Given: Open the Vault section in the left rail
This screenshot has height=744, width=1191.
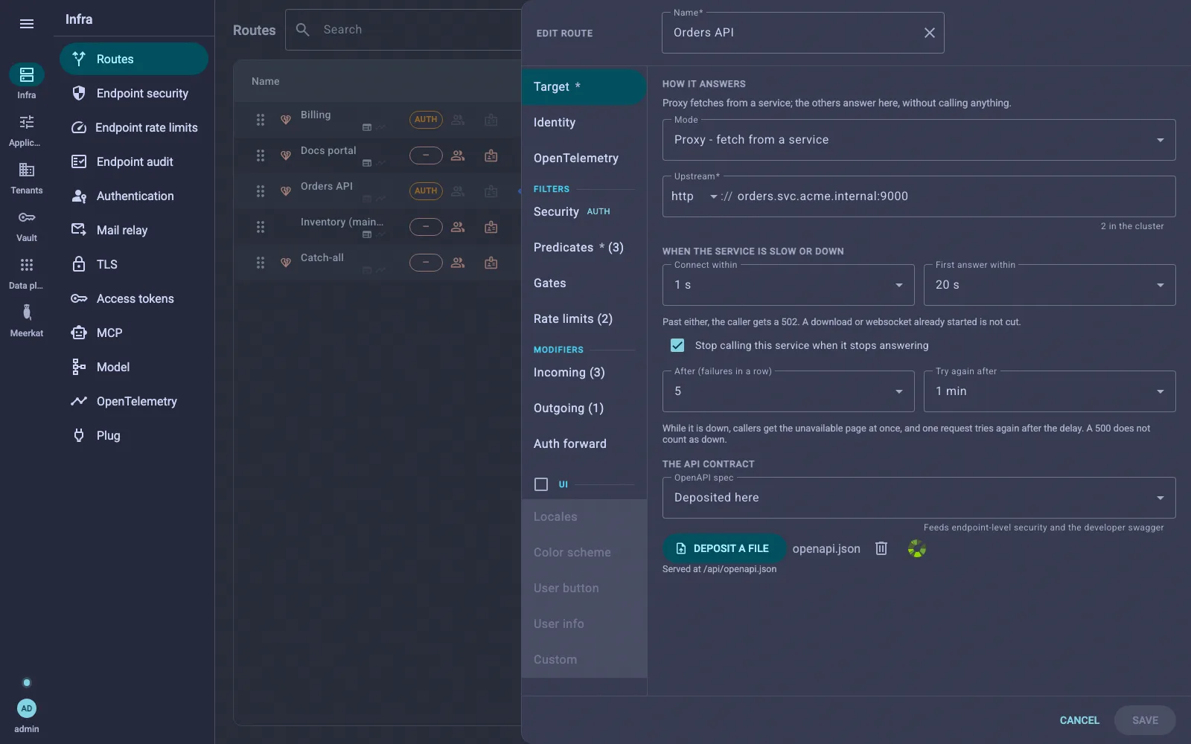Looking at the screenshot, I should (27, 225).
